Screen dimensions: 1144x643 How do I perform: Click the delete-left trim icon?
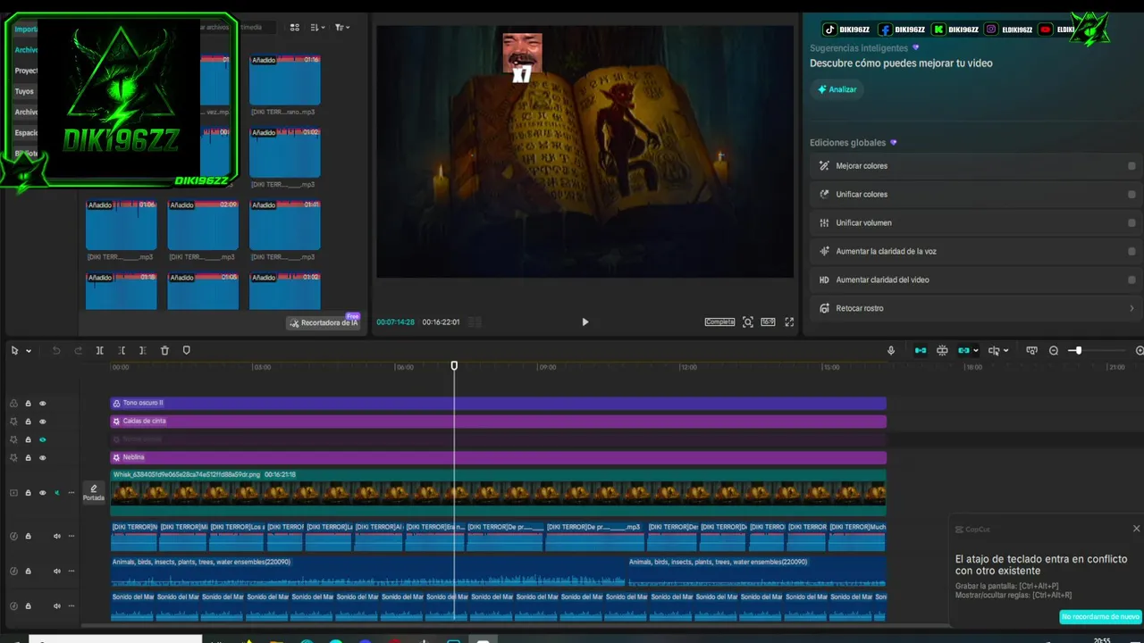coord(122,351)
